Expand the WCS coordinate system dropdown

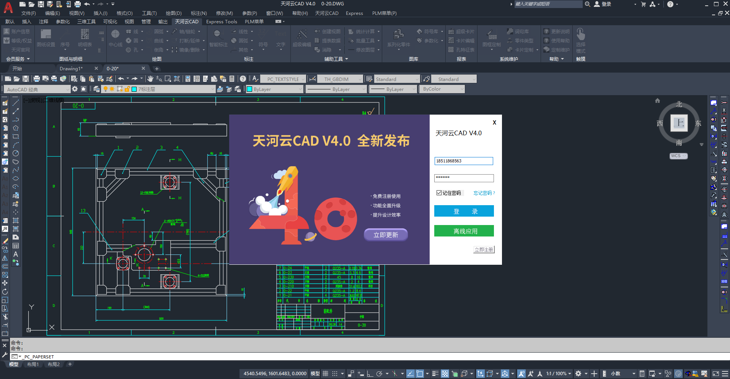[x=678, y=156]
